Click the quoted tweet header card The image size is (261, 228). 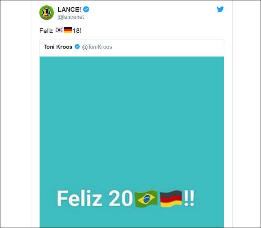[x=132, y=48]
